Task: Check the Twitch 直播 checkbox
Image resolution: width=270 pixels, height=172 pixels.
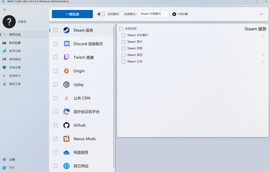Action: tap(56, 57)
